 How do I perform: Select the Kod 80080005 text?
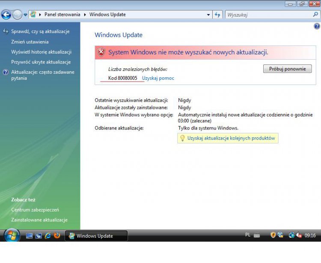123,78
